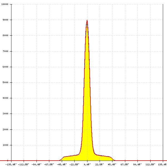Click the 0.0° label on the x-axis

(x=87, y=164)
